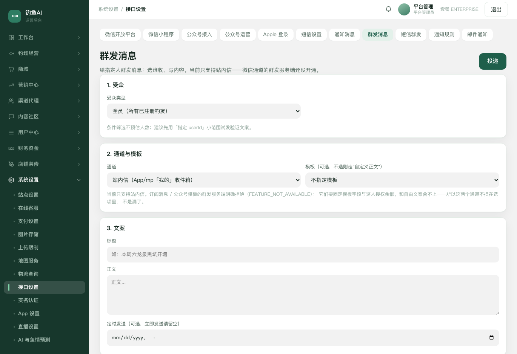Click the user avatar circle
The width and height of the screenshot is (517, 354).
404,9
